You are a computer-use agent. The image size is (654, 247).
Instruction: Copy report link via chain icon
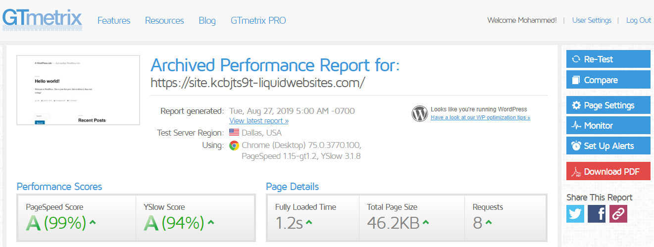[x=618, y=214]
